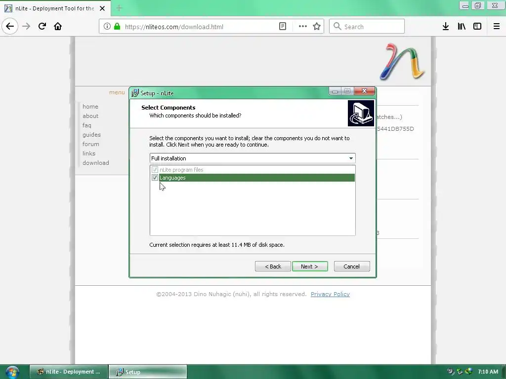Image resolution: width=506 pixels, height=379 pixels.
Task: Open the Windows Start orb
Action: (x=12, y=372)
